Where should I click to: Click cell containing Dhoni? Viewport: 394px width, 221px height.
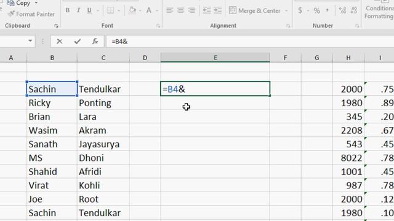(103, 158)
